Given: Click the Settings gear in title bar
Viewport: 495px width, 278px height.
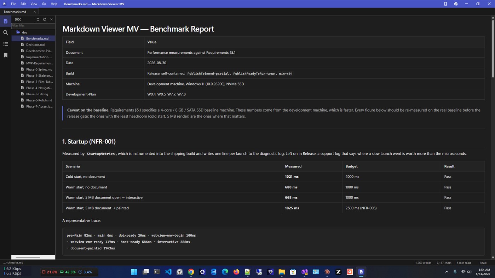Looking at the screenshot, I should (456, 4).
